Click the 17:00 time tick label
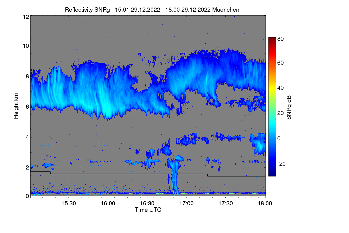 [x=186, y=204]
